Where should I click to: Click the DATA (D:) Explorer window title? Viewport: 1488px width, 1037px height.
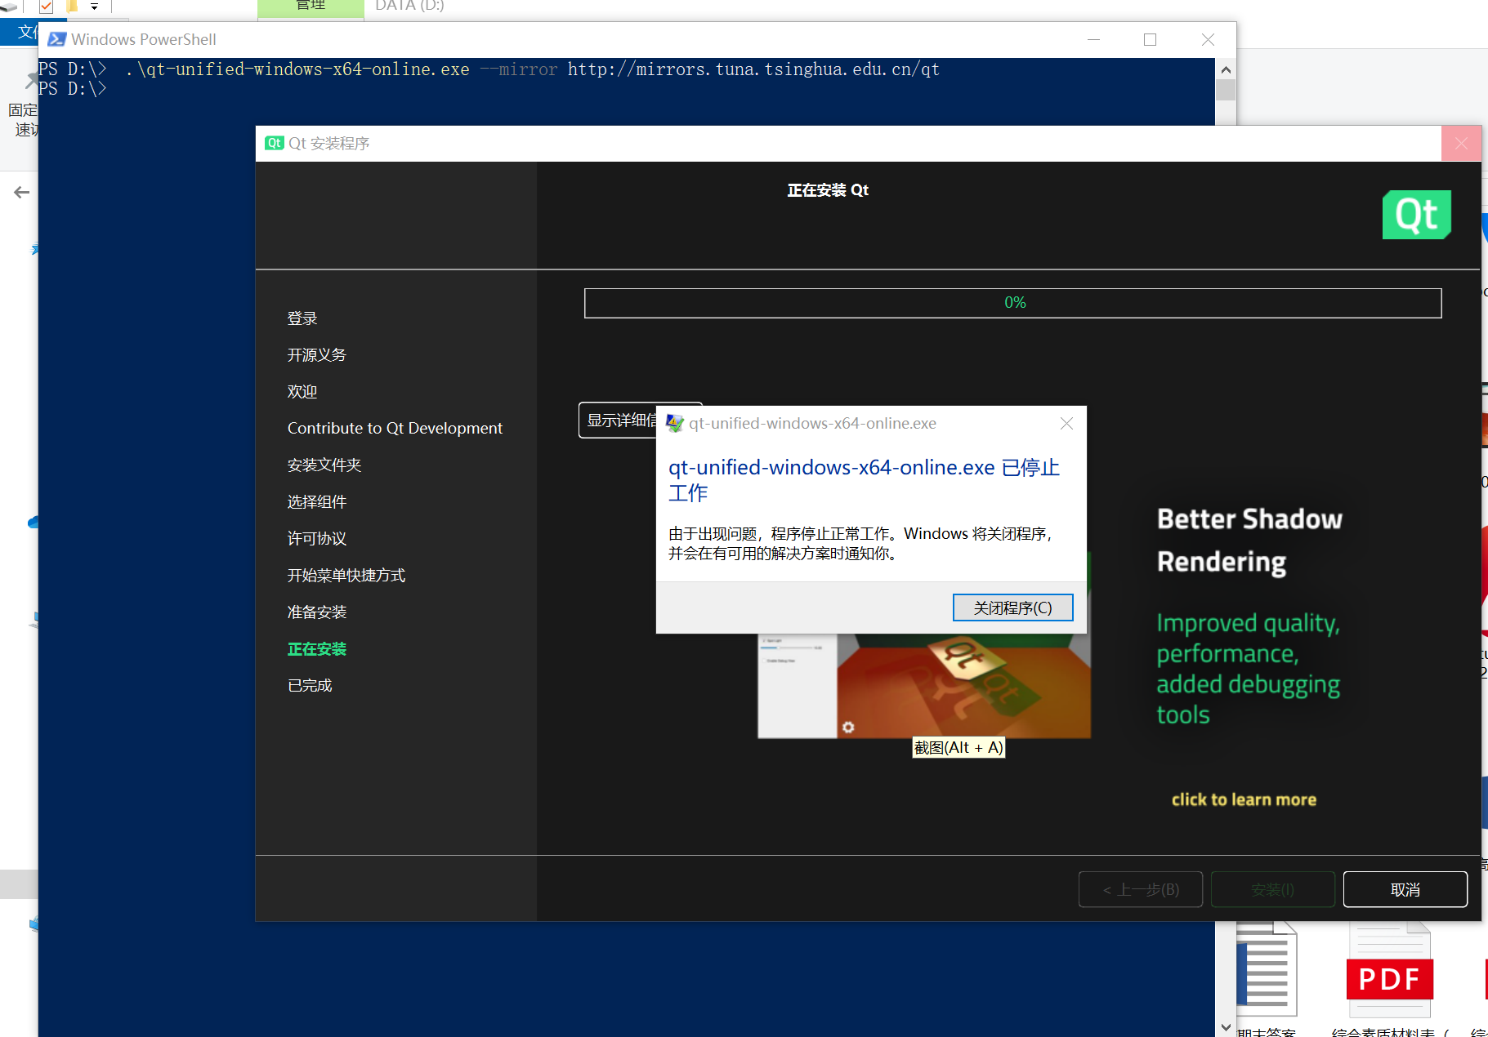coord(409,6)
